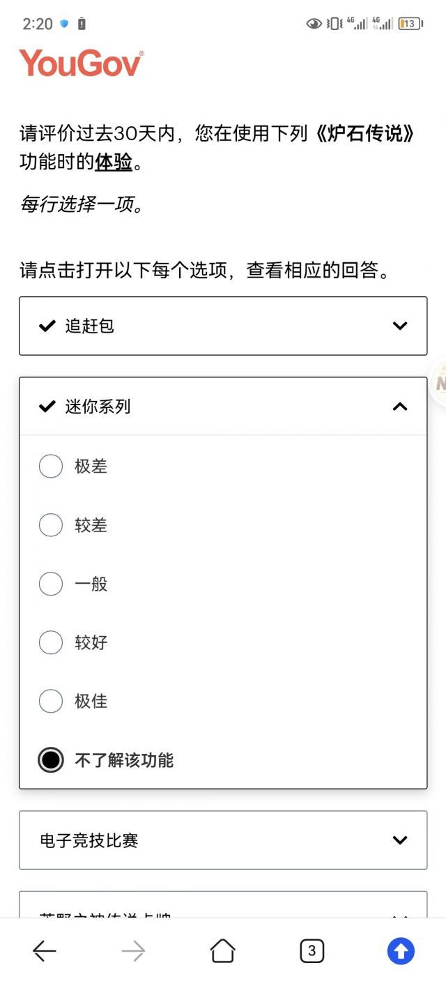The height and width of the screenshot is (984, 446).
Task: Tap the 迷你系列 header title
Action: click(x=98, y=407)
